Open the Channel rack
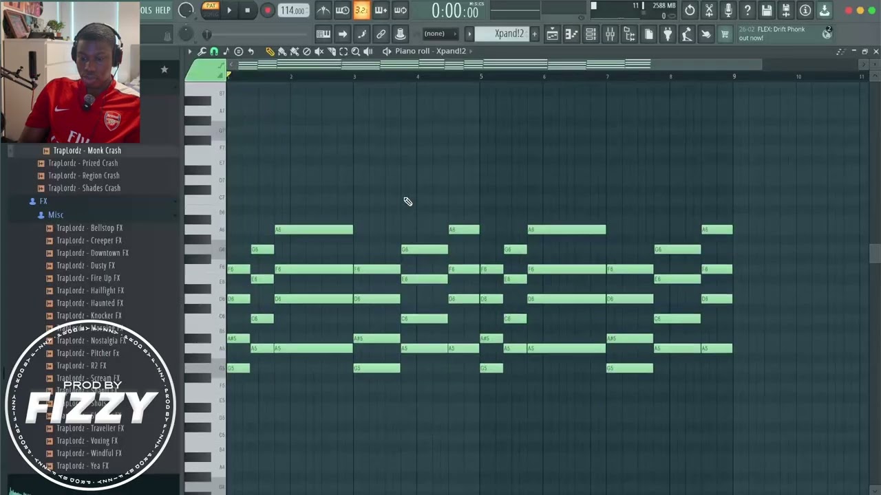881x495 pixels. click(591, 34)
